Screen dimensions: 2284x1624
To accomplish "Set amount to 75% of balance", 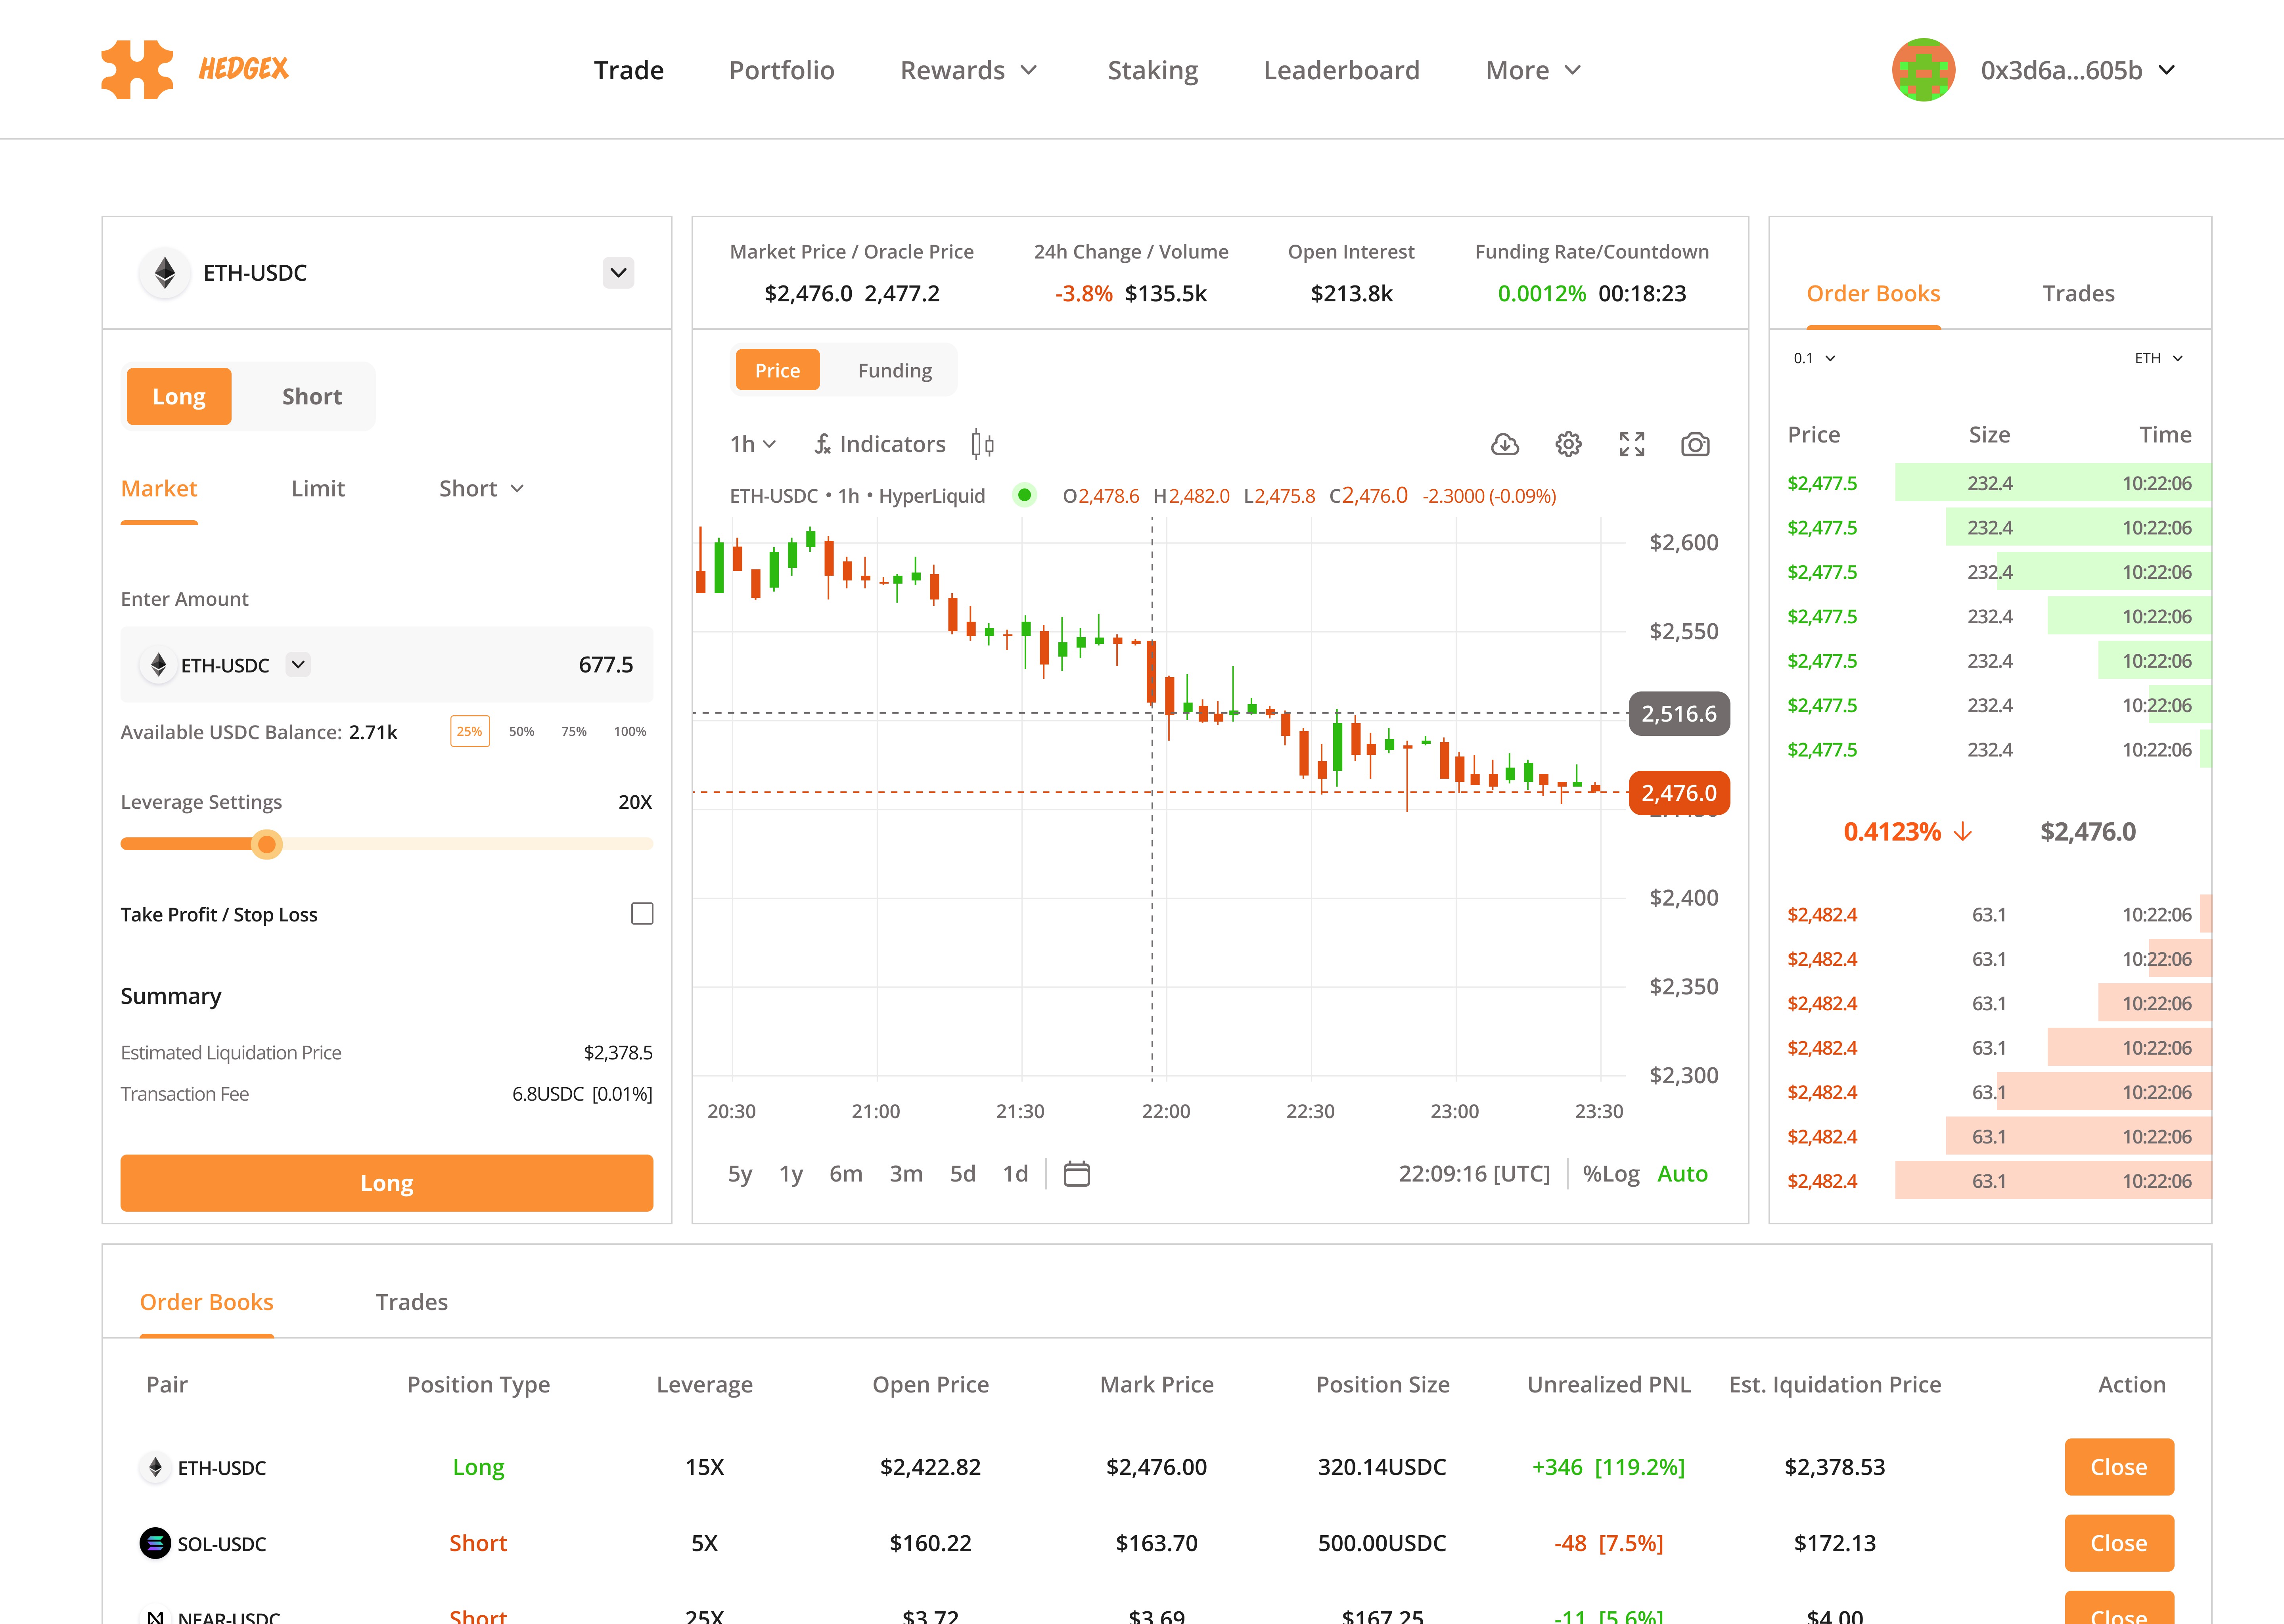I will pyautogui.click(x=574, y=732).
